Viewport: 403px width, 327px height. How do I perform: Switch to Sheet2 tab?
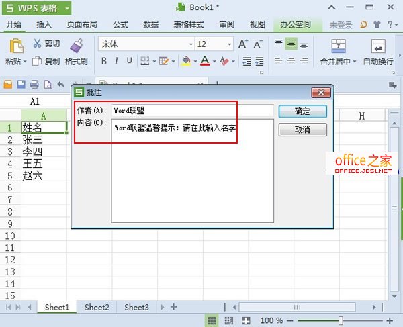[97, 307]
